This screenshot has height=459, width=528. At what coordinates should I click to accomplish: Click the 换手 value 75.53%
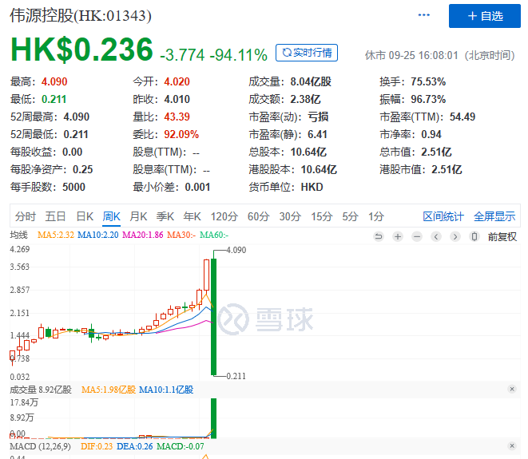pos(428,81)
